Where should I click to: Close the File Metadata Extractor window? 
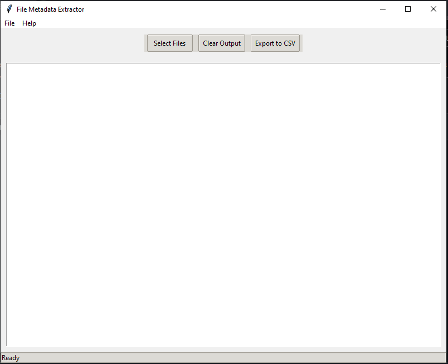coord(434,9)
